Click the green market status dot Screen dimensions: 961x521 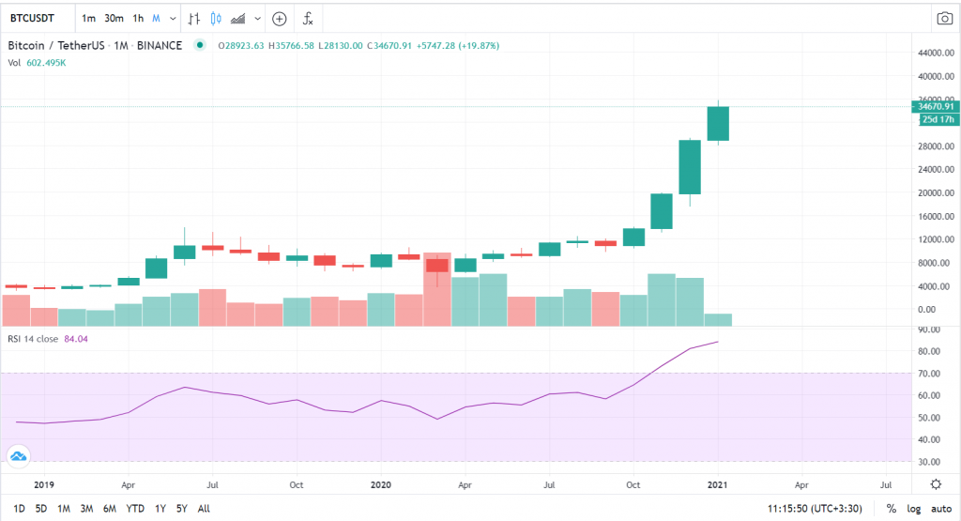coord(199,45)
